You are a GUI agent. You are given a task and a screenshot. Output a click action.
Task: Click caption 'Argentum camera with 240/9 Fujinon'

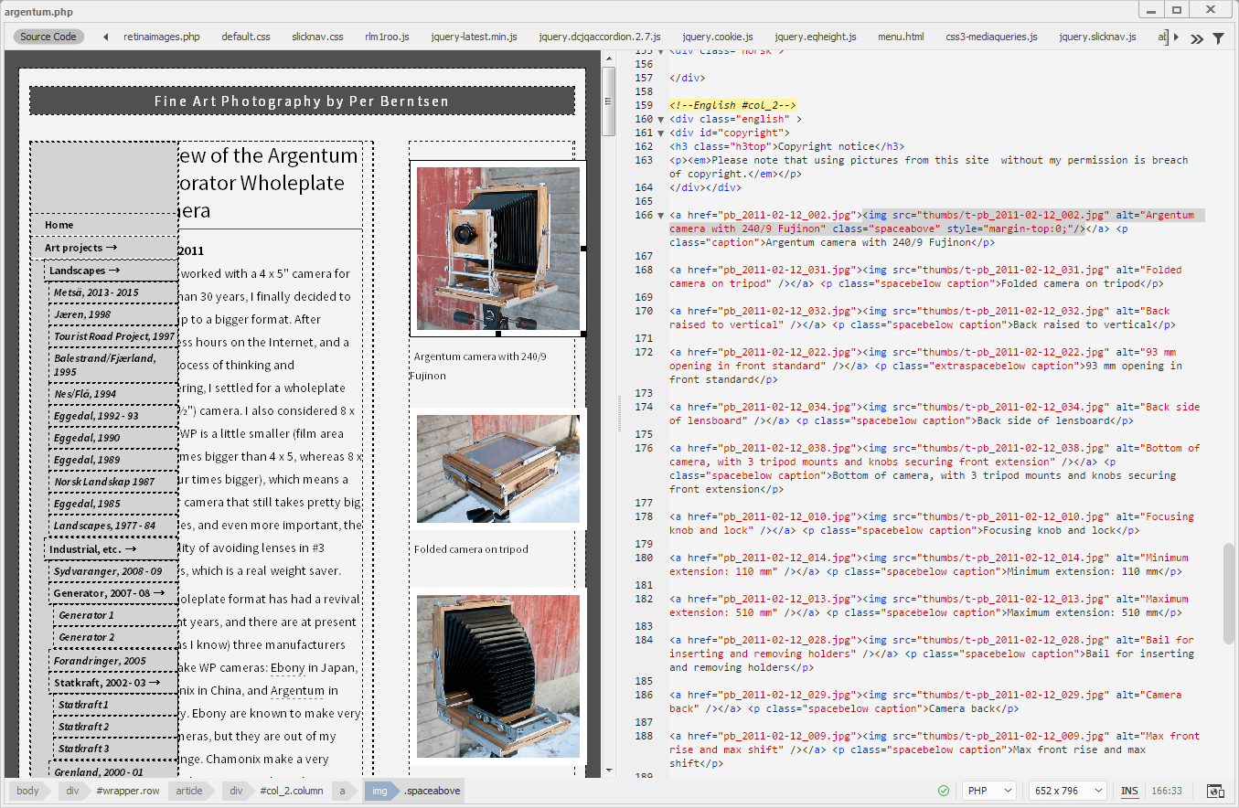480,366
